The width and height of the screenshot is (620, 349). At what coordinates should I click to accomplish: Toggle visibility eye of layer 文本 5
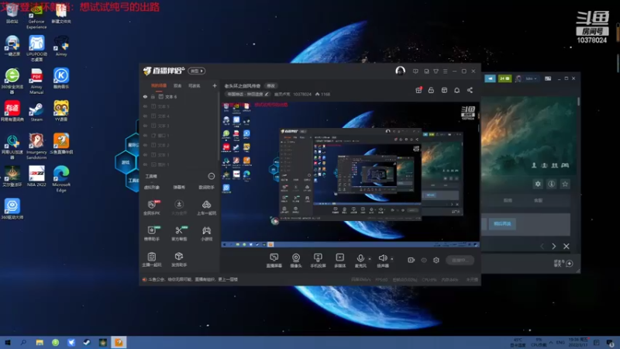145,106
